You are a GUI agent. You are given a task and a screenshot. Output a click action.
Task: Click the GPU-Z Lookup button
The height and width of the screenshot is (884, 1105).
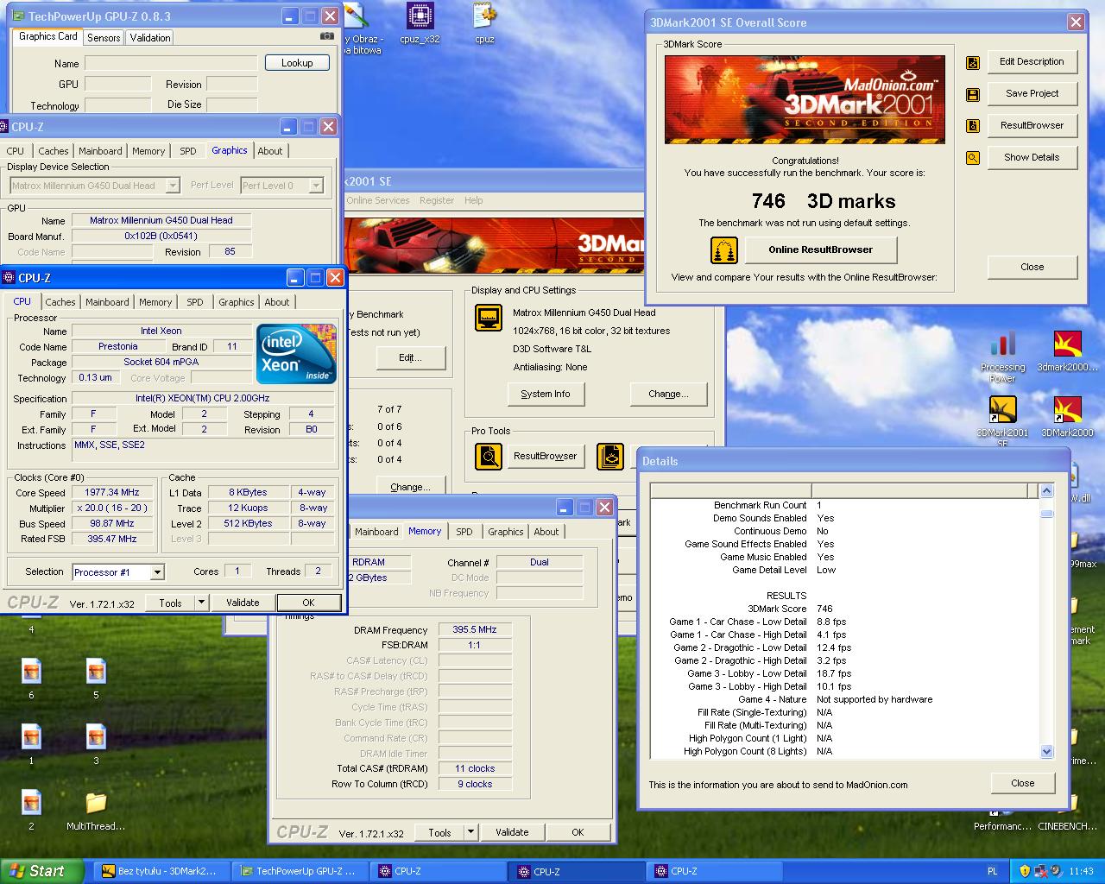(297, 63)
